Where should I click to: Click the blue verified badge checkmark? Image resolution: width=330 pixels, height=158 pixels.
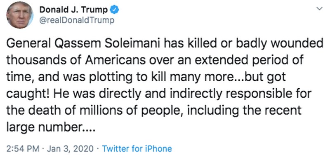tap(115, 9)
